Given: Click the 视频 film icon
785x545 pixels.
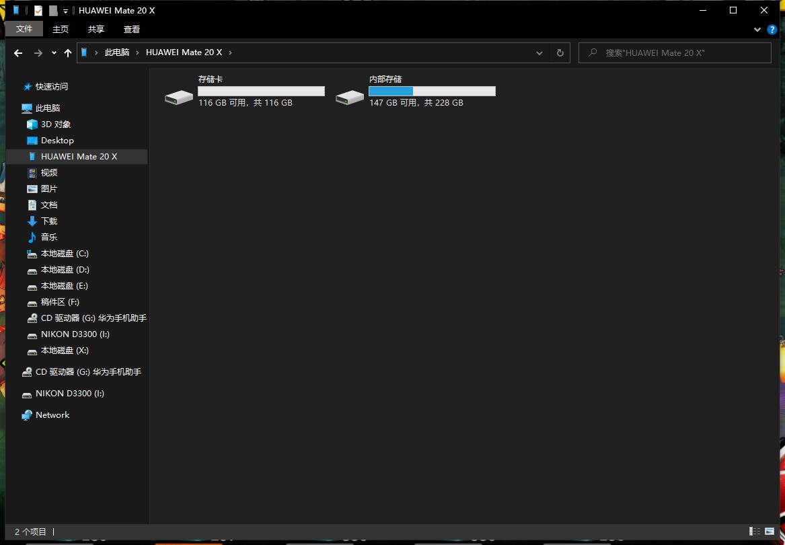Looking at the screenshot, I should (x=32, y=173).
